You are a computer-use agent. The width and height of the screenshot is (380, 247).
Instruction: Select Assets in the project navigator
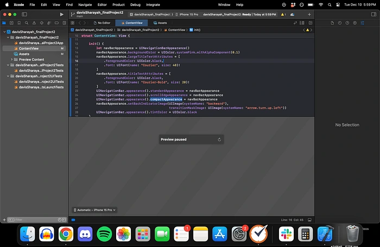coord(24,54)
